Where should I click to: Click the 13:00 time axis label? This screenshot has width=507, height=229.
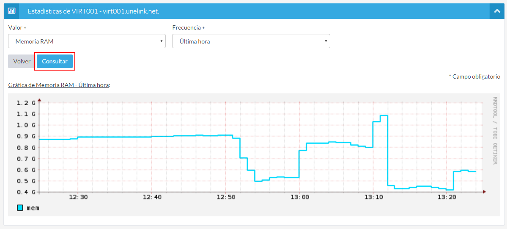pyautogui.click(x=299, y=197)
